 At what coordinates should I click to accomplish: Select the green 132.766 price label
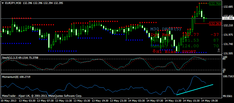click(x=215, y=4)
